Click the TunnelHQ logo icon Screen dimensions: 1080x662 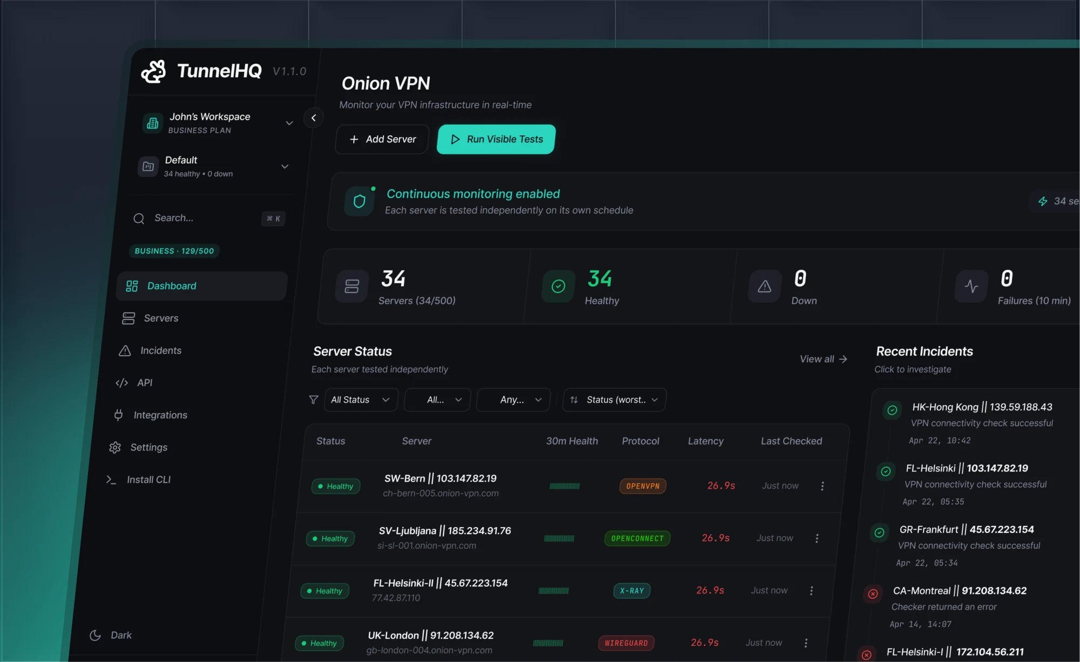point(154,71)
